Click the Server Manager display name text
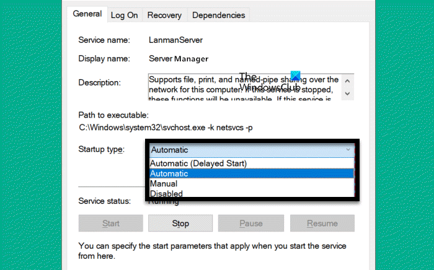Viewport: 434px width, 270px height. [178, 60]
